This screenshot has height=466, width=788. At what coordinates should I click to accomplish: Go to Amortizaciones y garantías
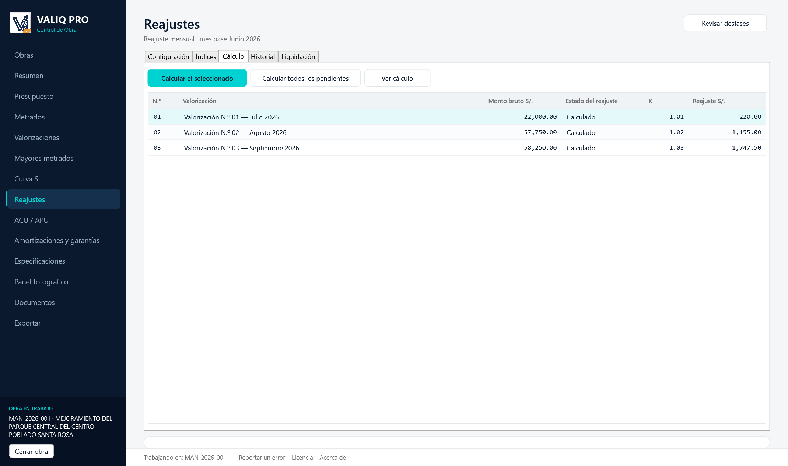point(57,240)
